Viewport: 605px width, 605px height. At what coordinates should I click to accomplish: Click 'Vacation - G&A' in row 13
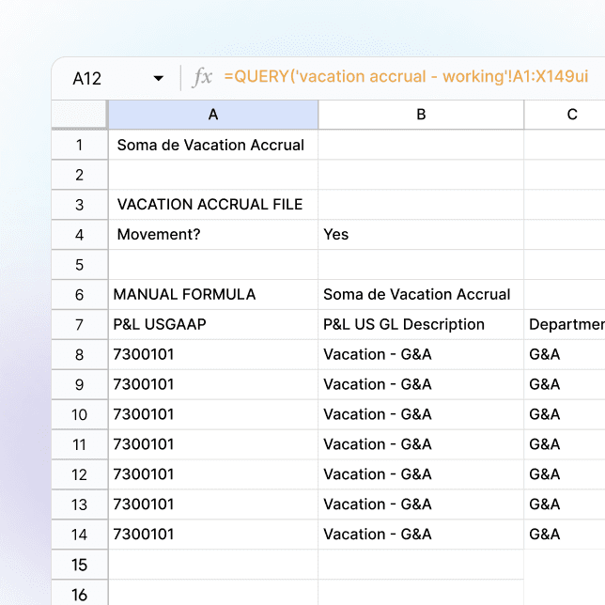coord(421,504)
